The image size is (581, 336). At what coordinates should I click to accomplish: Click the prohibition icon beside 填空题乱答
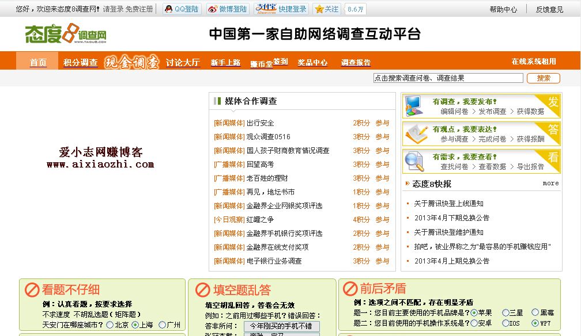coord(203,290)
